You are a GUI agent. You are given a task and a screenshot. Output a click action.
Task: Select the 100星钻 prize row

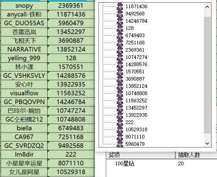tap(162, 163)
